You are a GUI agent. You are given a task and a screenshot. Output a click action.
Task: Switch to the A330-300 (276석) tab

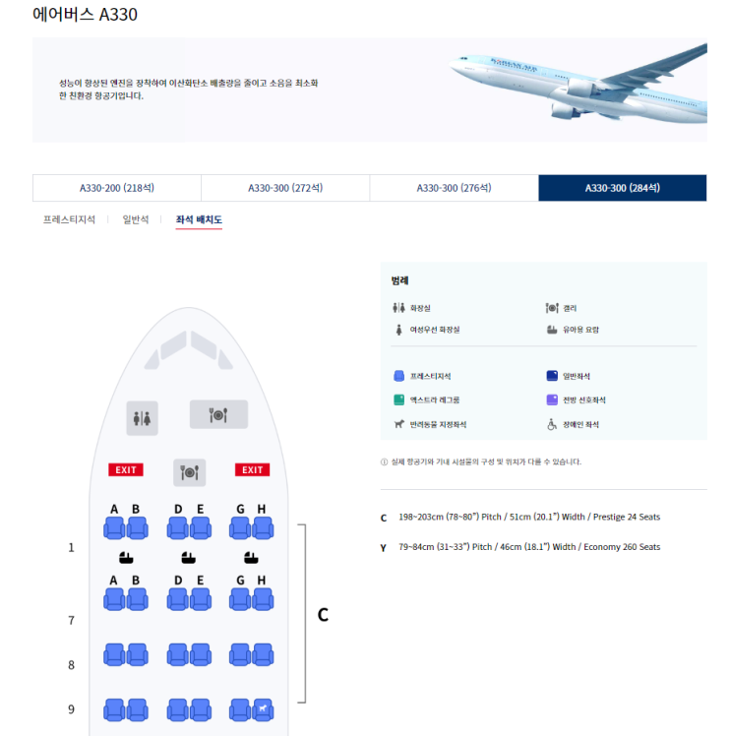click(x=454, y=188)
